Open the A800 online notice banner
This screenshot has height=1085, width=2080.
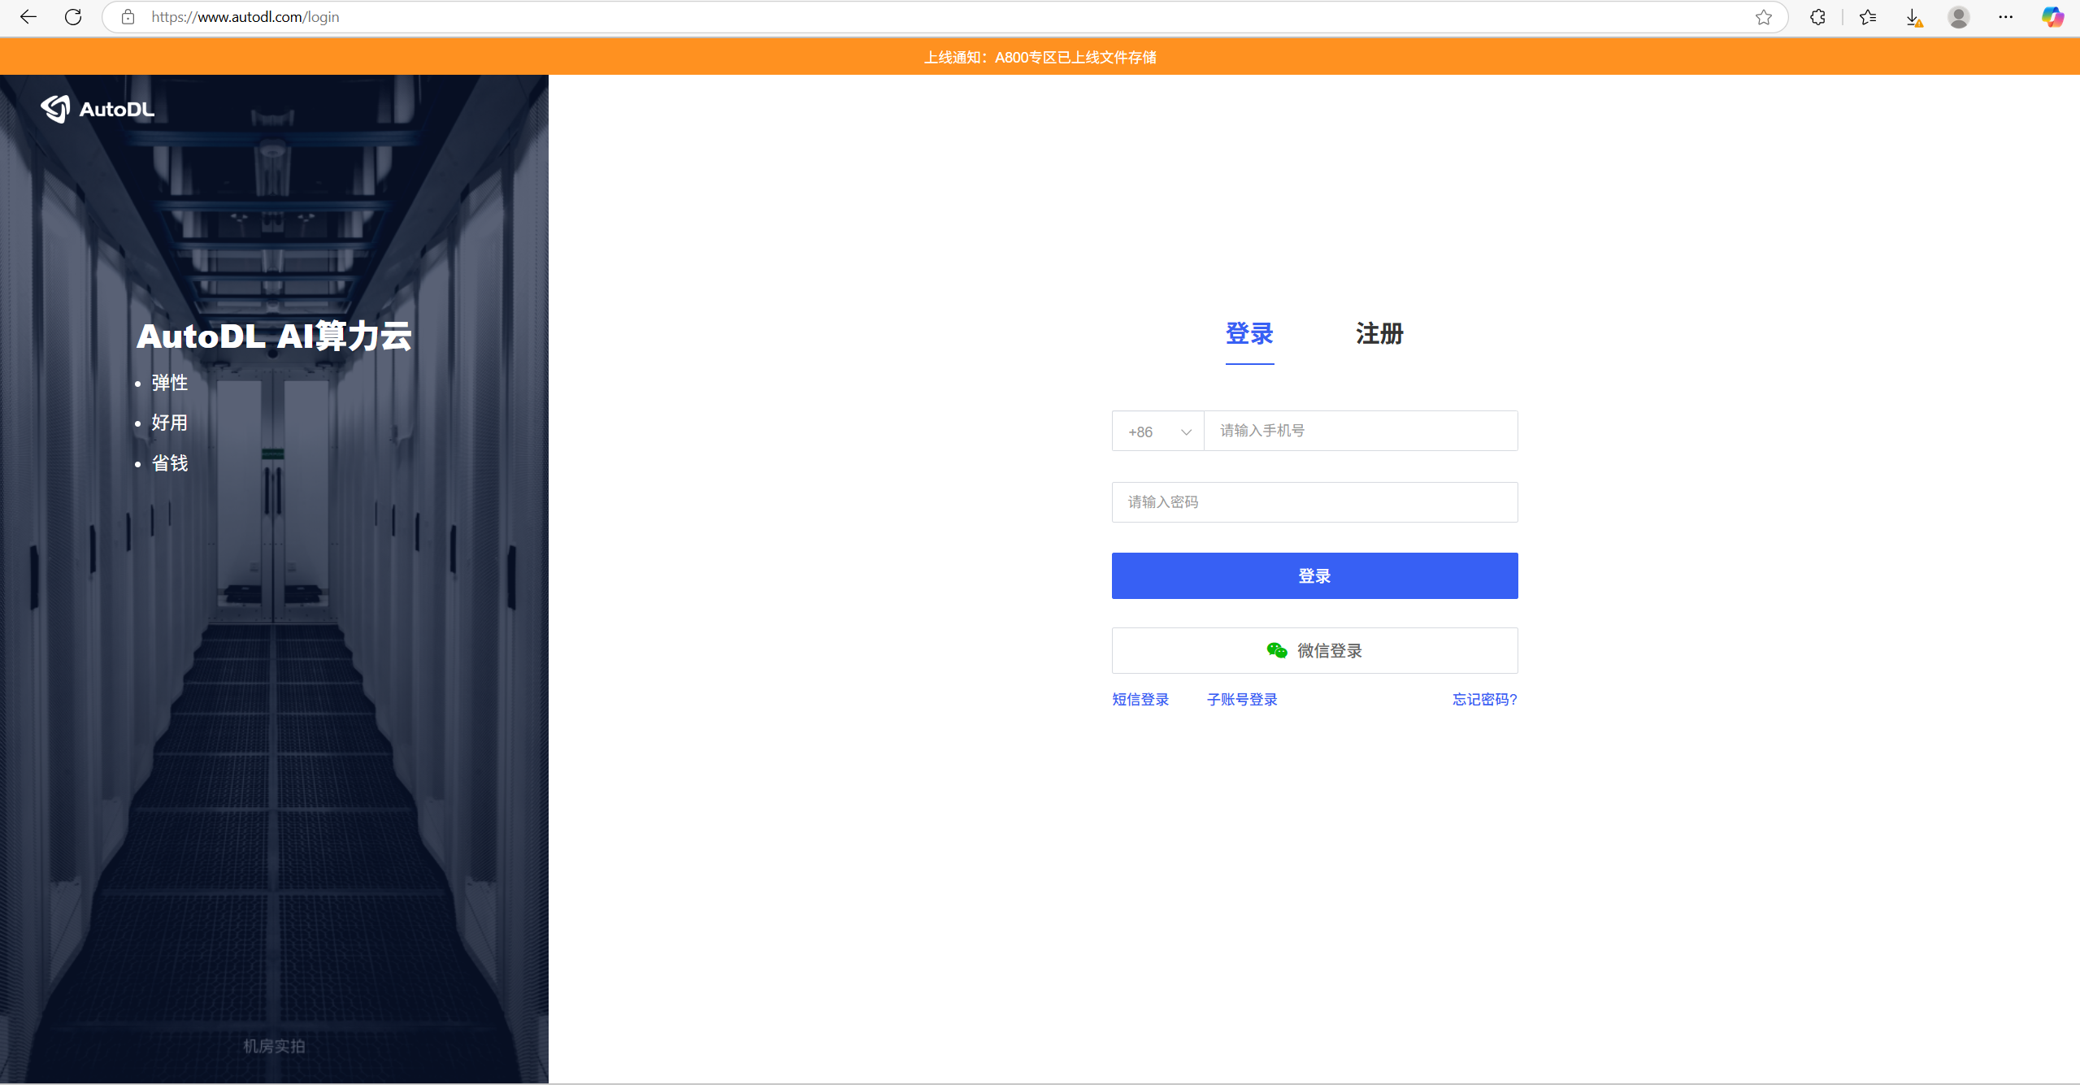(1040, 57)
